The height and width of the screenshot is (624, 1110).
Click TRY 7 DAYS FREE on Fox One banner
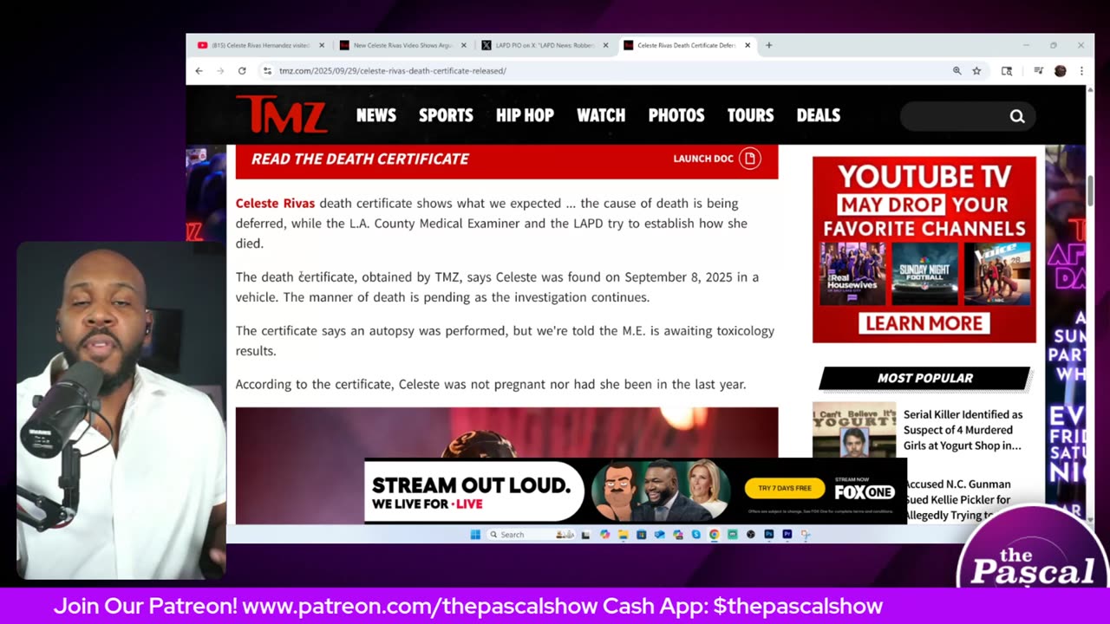[785, 488]
